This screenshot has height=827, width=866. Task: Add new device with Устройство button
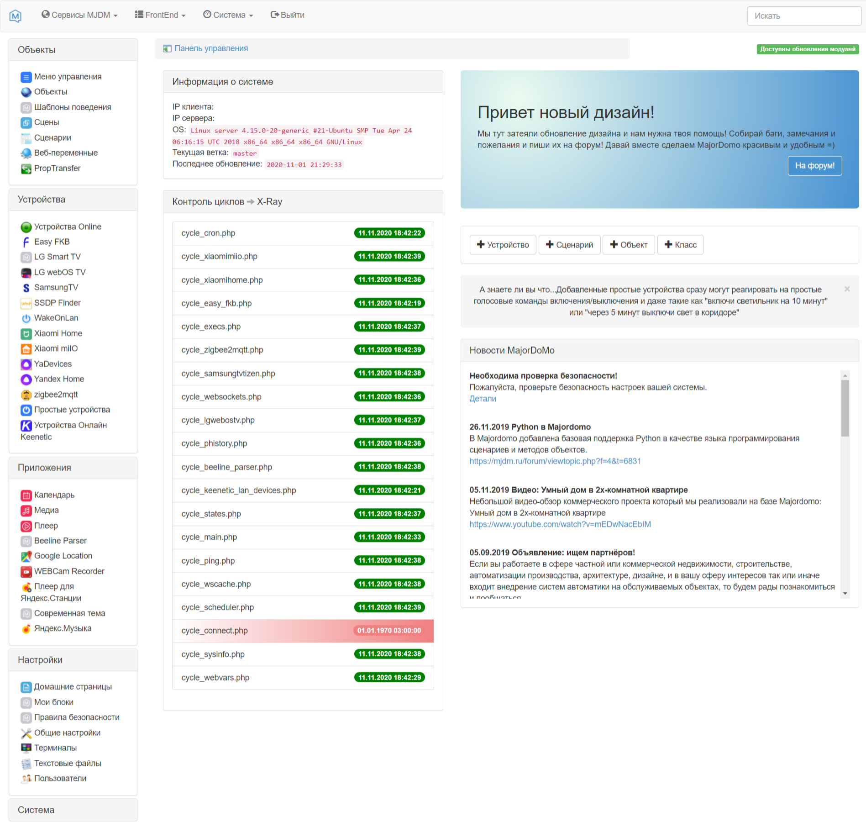point(503,245)
